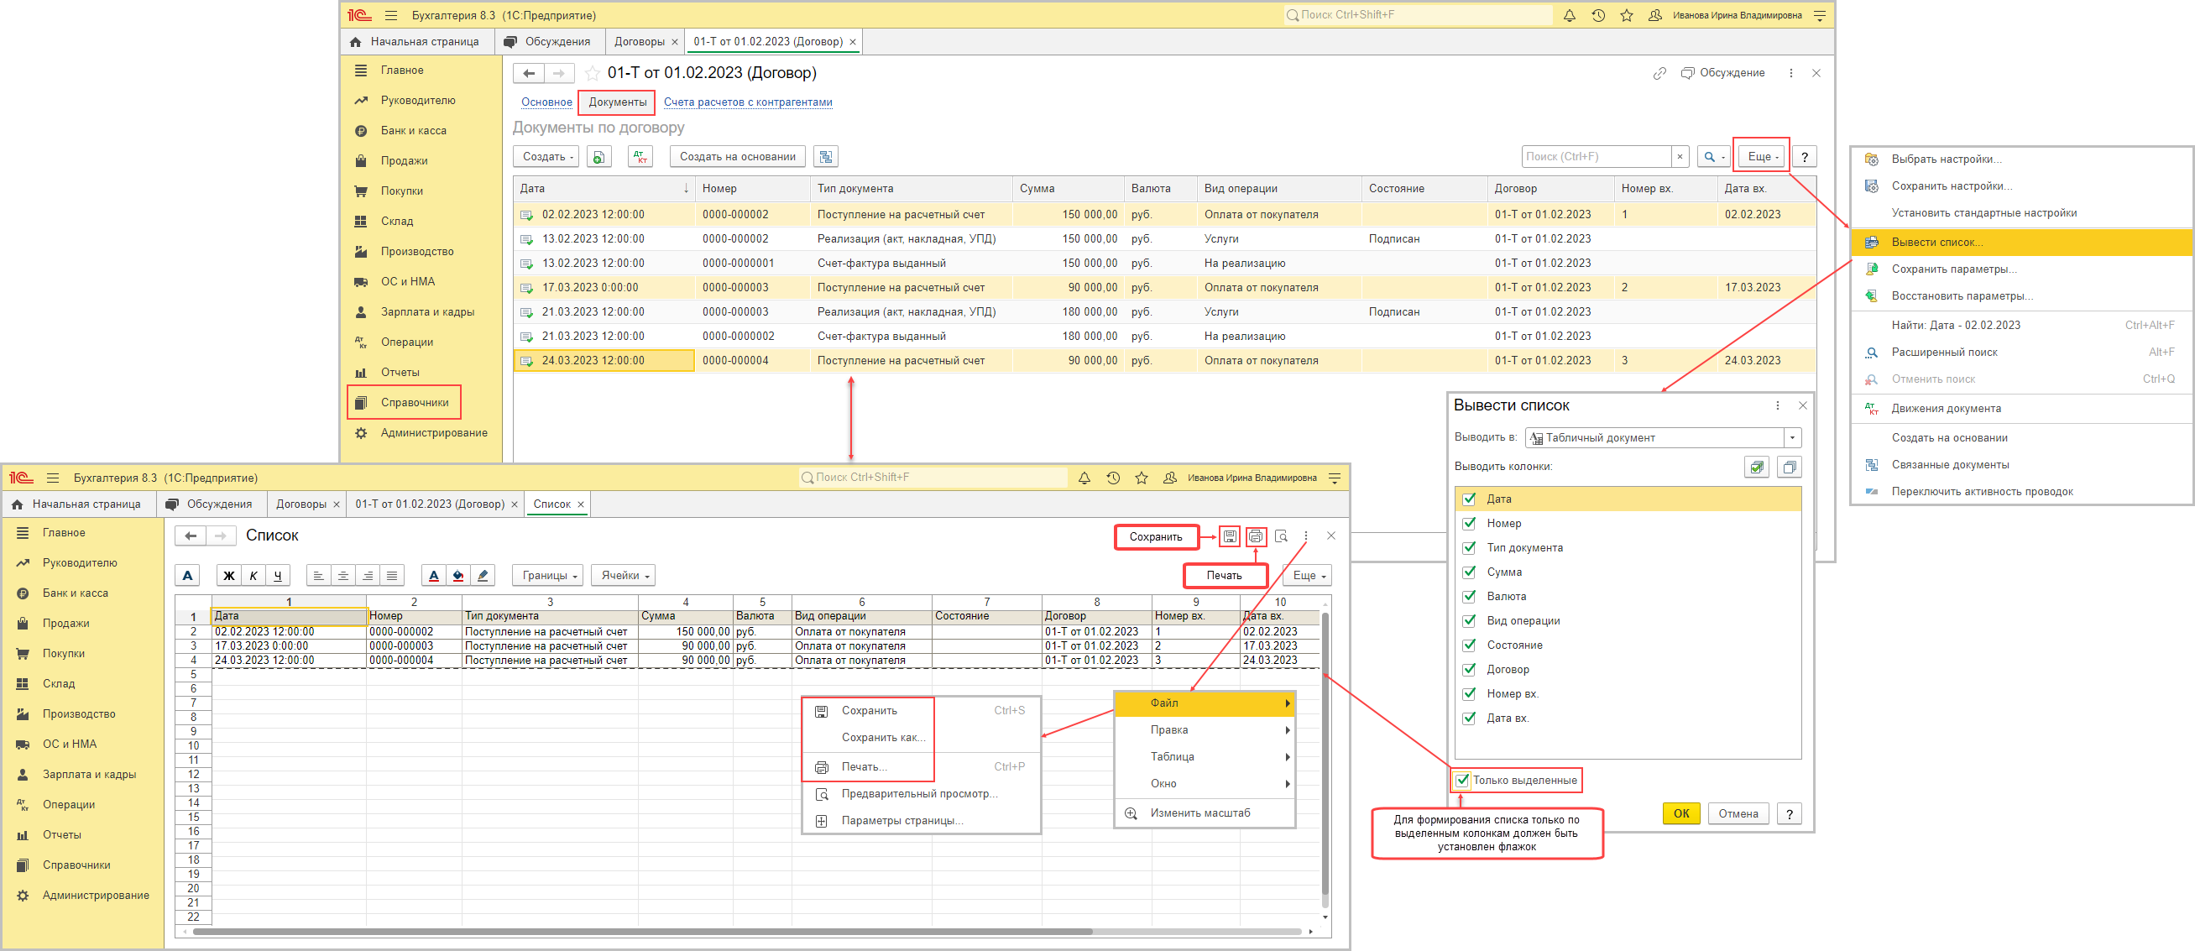Open Еще dropdown in Список window
The width and height of the screenshot is (2195, 951).
(x=1307, y=576)
